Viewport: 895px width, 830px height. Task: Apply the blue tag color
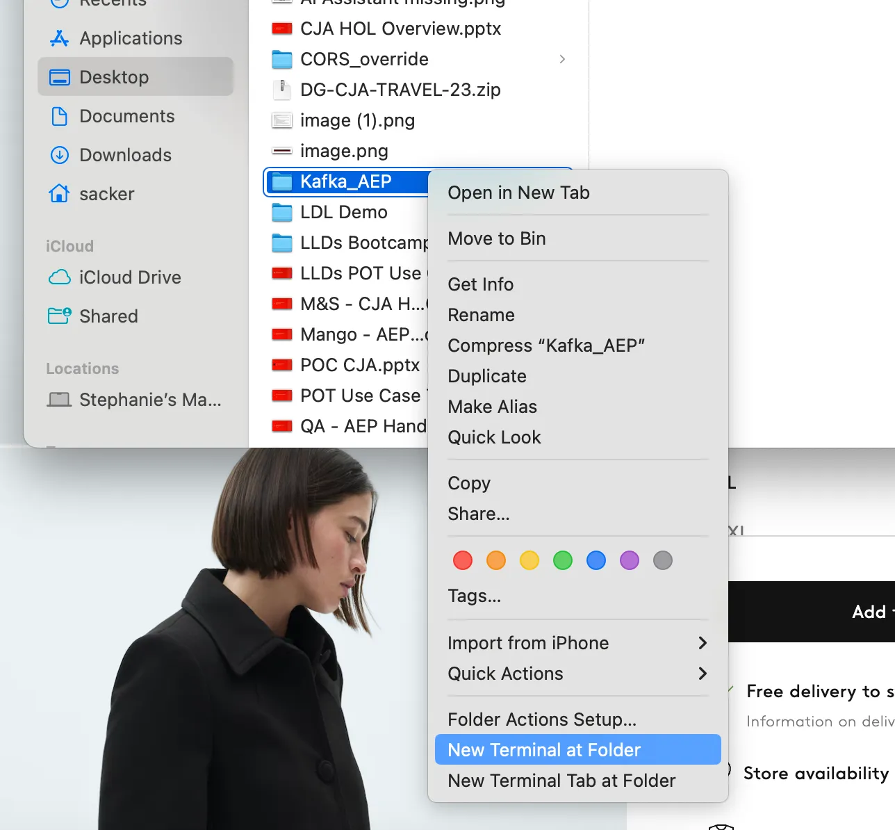click(596, 560)
